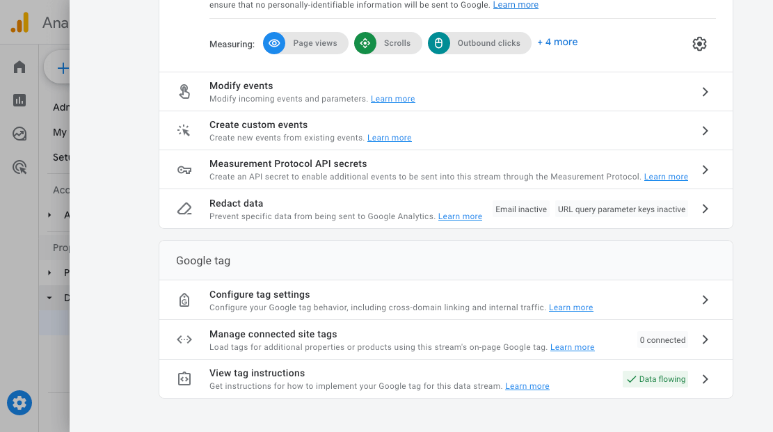
Task: Click the Manage connected site tags title
Action: (x=273, y=334)
